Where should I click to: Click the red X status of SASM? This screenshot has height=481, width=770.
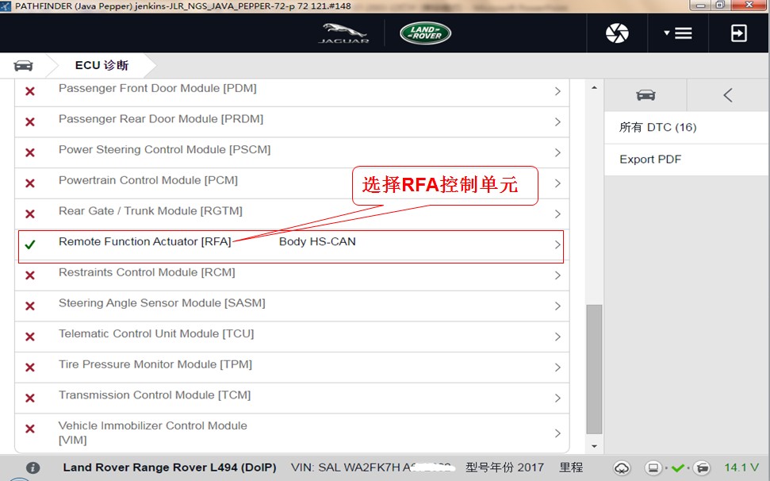(x=30, y=306)
